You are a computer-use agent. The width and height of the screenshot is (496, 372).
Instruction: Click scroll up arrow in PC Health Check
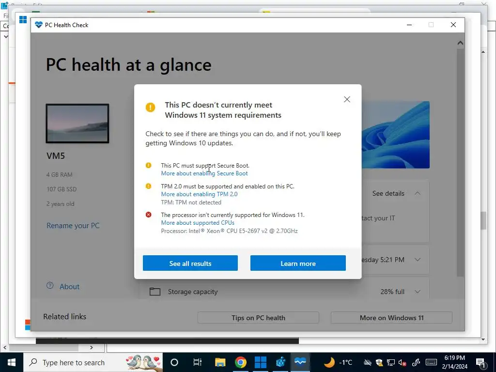click(460, 43)
